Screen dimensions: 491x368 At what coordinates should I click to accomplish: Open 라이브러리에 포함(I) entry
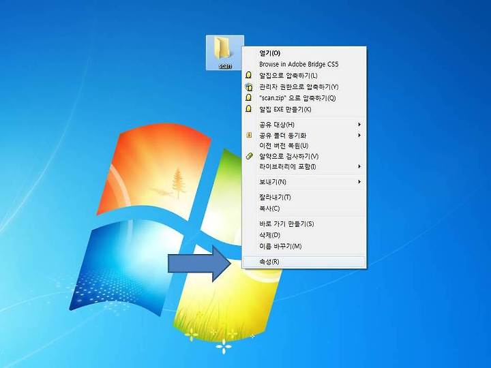pyautogui.click(x=303, y=166)
